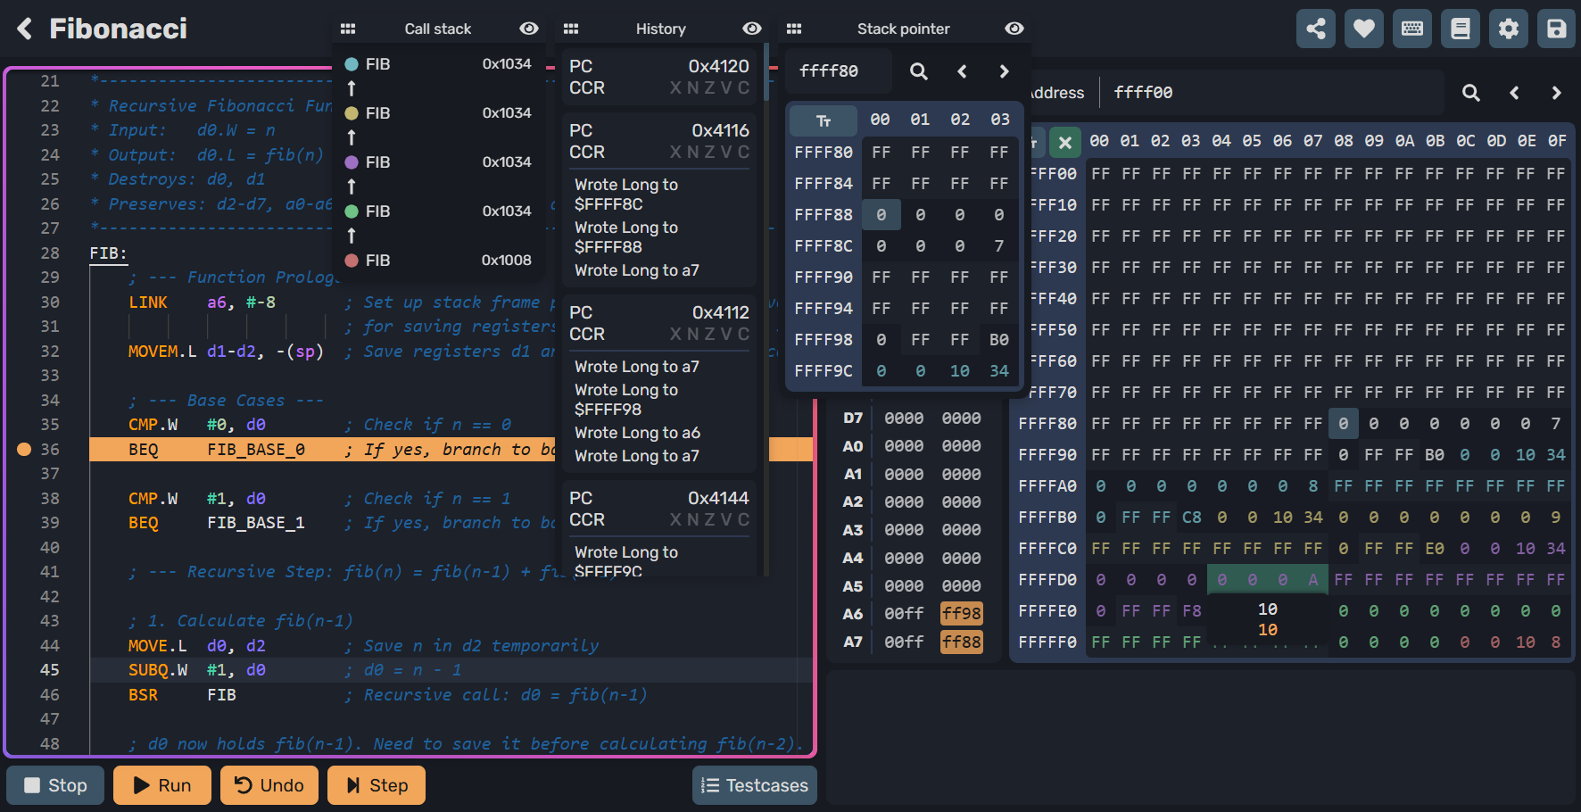Open the keyboard shortcuts icon

click(x=1412, y=29)
